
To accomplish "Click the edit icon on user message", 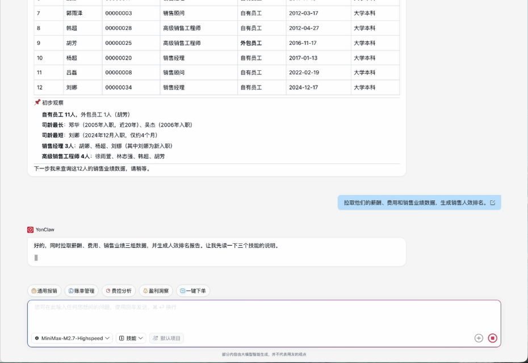I will point(492,202).
